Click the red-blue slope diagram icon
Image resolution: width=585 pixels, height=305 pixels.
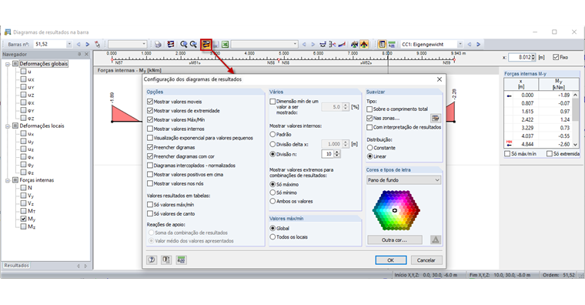[x=341, y=45]
